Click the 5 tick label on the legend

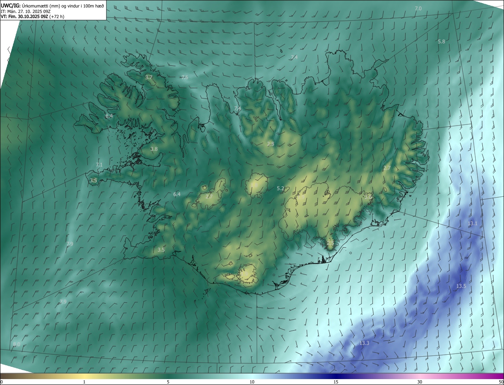click(168, 382)
